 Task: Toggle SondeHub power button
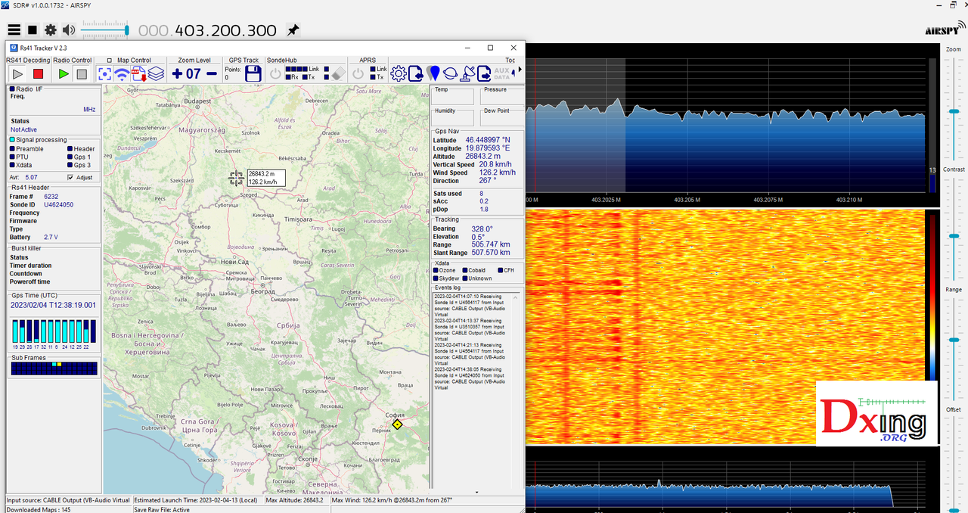[275, 73]
